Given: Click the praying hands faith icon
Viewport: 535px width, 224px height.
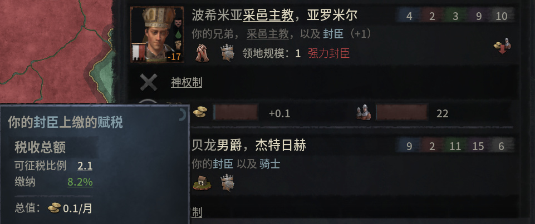Looking at the screenshot, I should point(202,53).
